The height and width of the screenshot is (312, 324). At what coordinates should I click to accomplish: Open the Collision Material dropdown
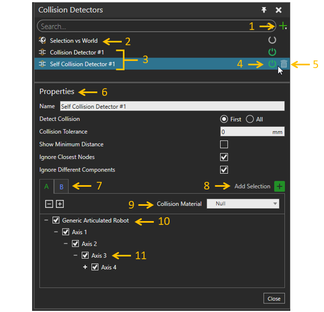pos(243,204)
